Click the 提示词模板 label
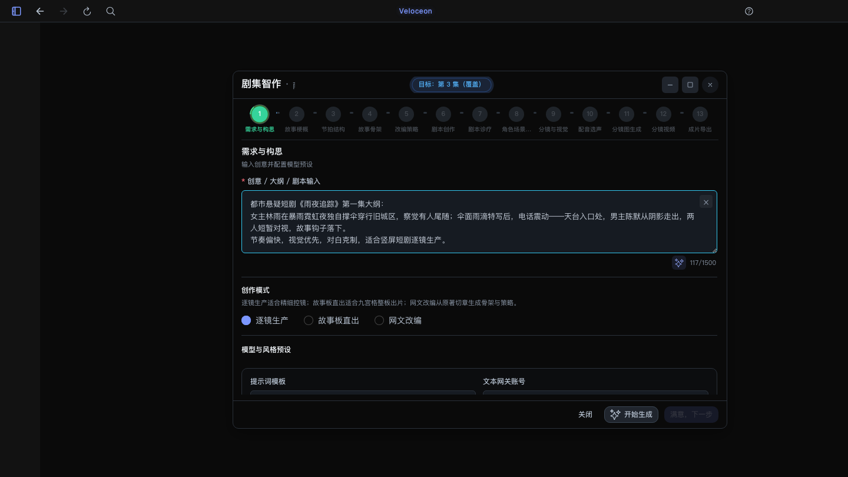This screenshot has height=477, width=848. (x=268, y=382)
